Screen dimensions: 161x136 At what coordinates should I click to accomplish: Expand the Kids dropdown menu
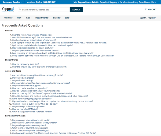point(29,18)
